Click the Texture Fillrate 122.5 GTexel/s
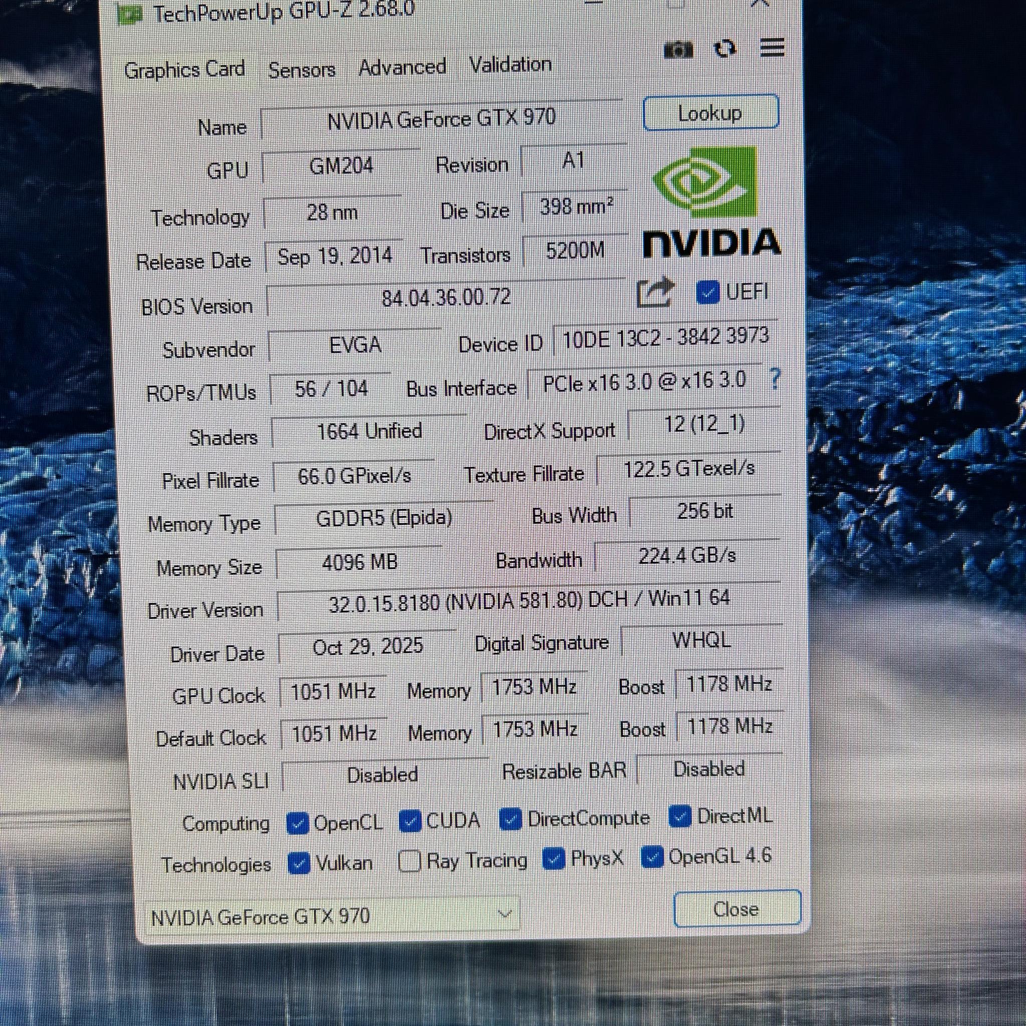The image size is (1026, 1026). [x=689, y=469]
